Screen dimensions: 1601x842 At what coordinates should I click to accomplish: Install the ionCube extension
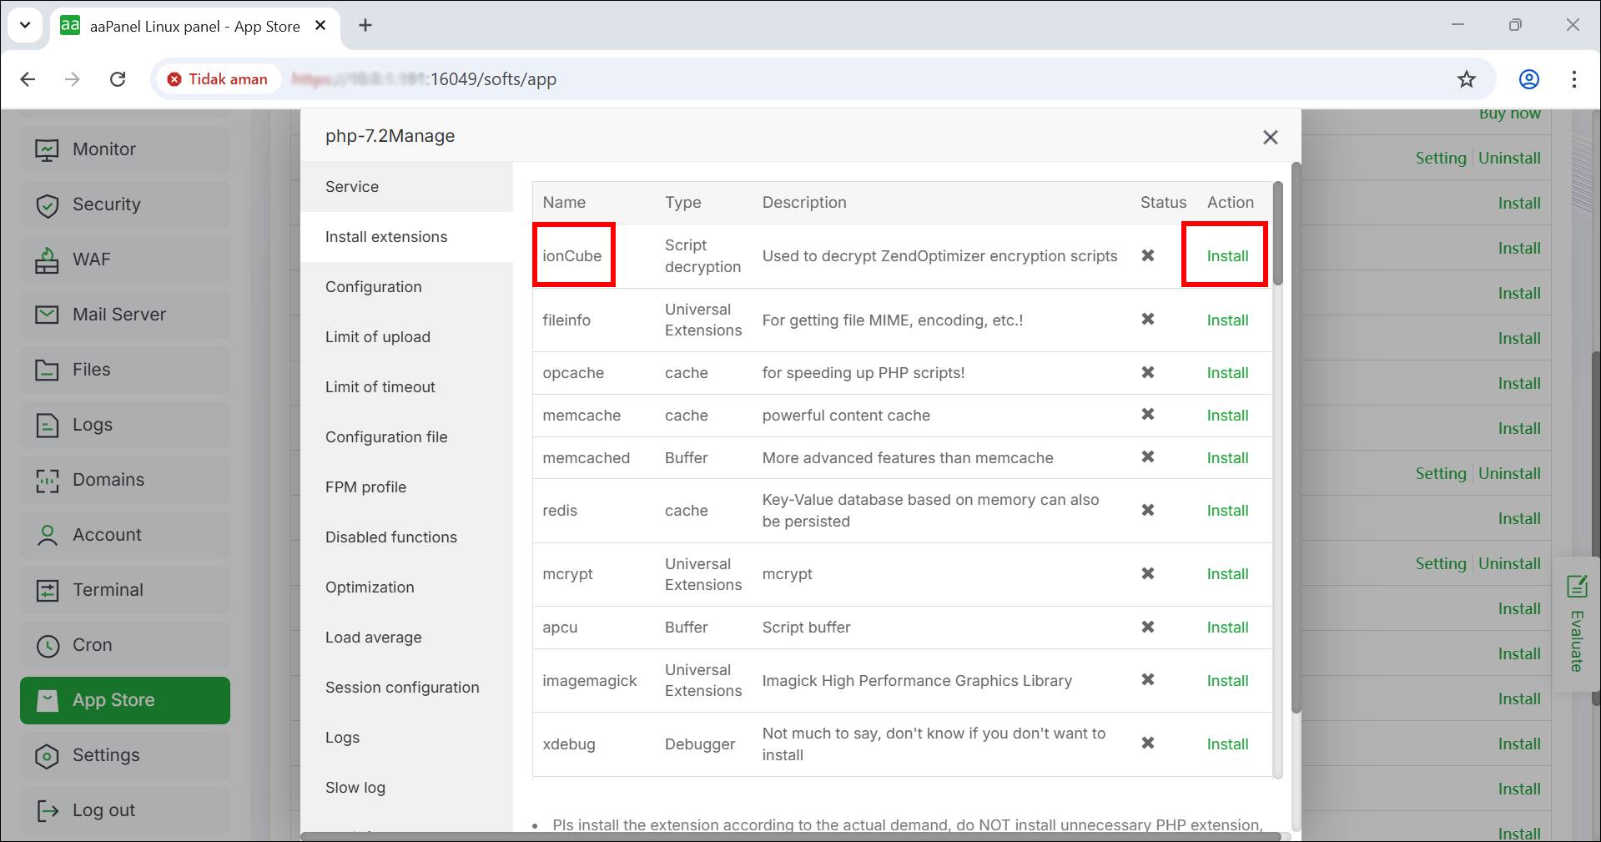point(1227,256)
